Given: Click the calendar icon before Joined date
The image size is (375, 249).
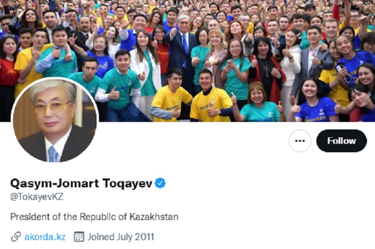Looking at the screenshot, I should pos(79,237).
